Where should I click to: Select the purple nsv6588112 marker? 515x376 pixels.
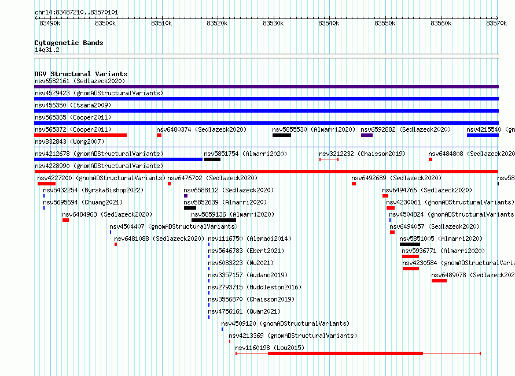pos(186,196)
